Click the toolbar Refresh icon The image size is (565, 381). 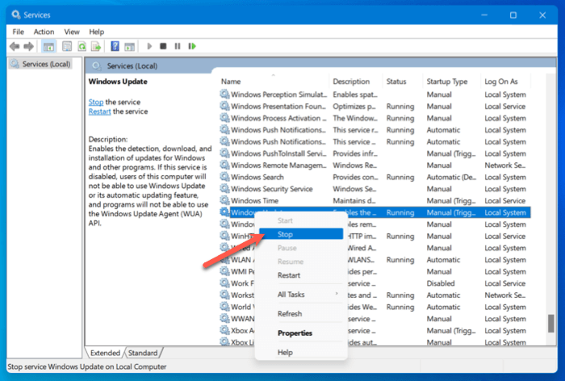coord(81,47)
